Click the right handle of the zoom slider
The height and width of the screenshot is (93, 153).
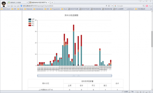coord(112,75)
